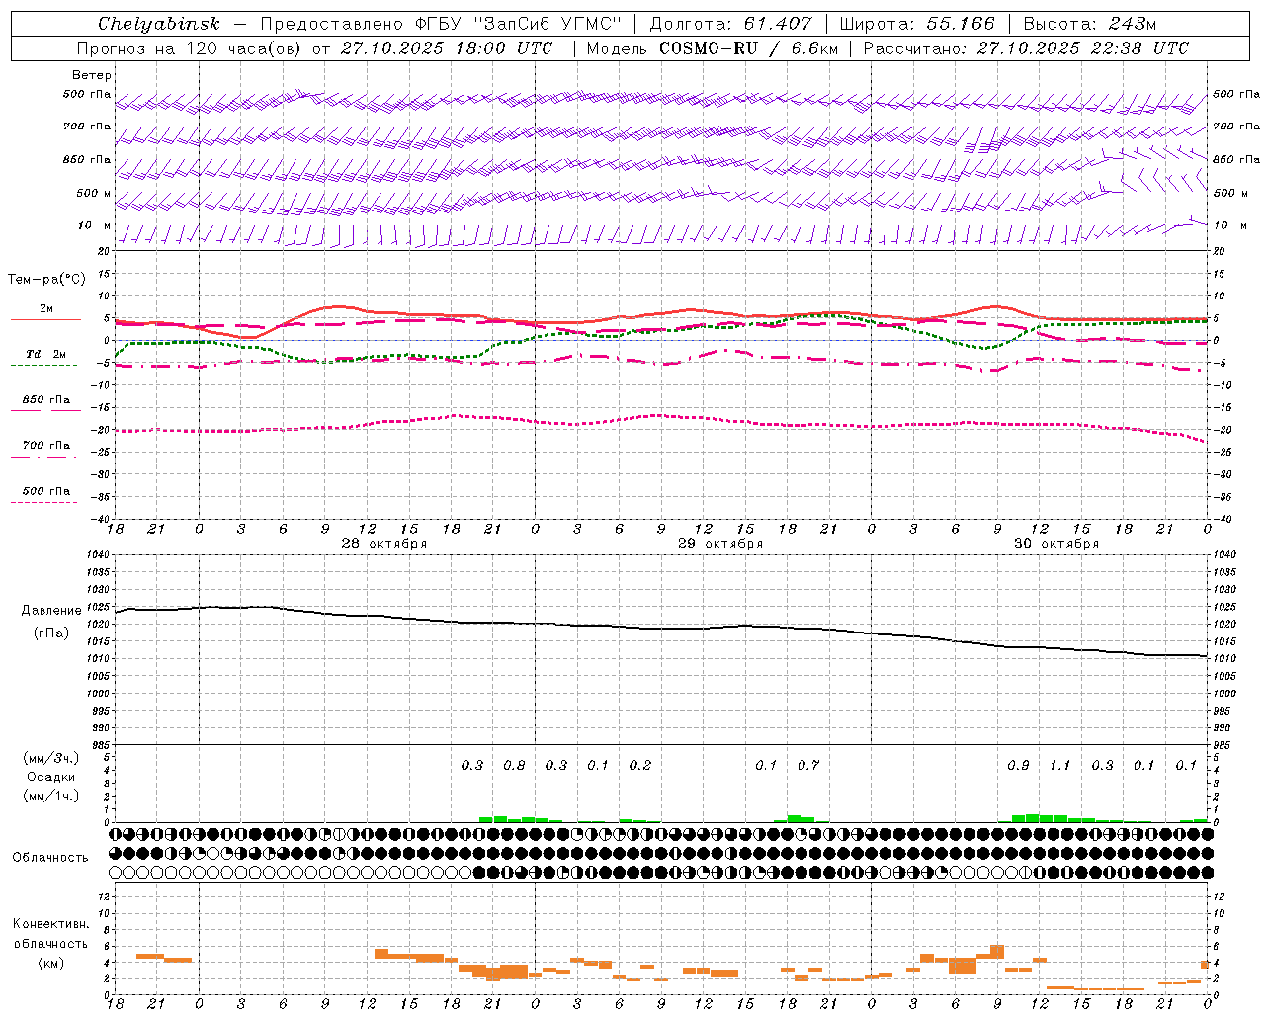Viewport: 1265px width, 1012px height.
Task: Click the 'Конвективн.' convective cloud label
Action: 50,924
